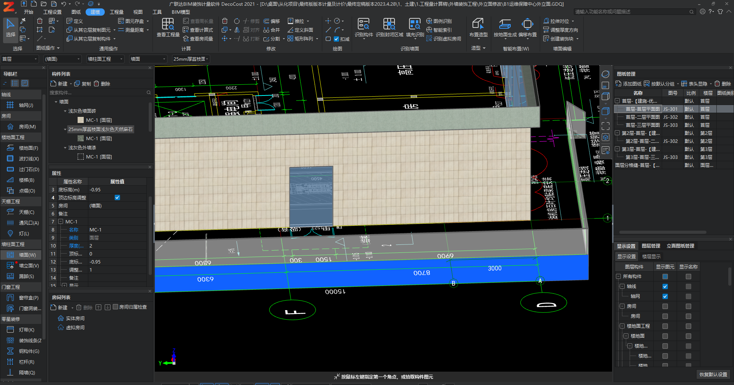Click 调整厚度方向 thickness direction tool
Image resolution: width=734 pixels, height=385 pixels.
(560, 30)
